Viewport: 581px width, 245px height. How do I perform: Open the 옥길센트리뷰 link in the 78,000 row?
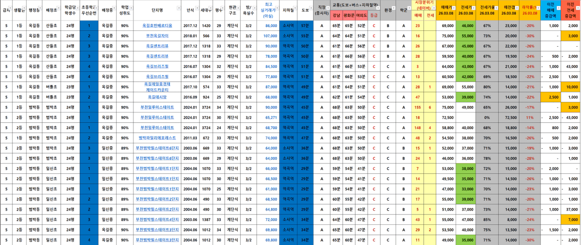coord(157,56)
